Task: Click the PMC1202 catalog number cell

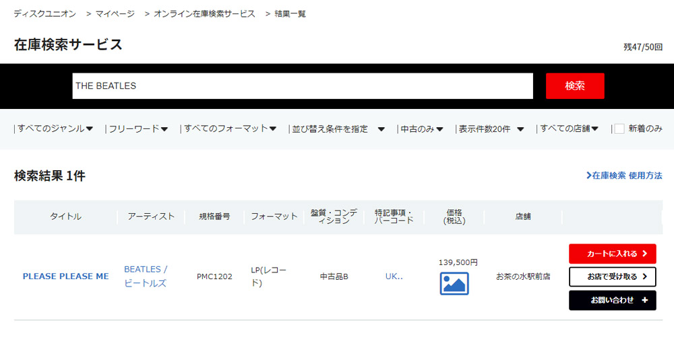Action: [x=214, y=276]
